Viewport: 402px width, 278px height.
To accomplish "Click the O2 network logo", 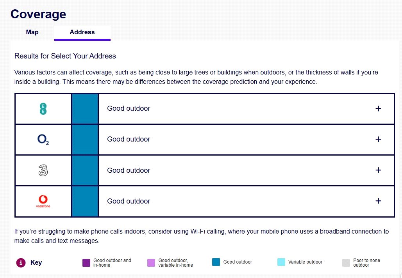I will [x=43, y=139].
